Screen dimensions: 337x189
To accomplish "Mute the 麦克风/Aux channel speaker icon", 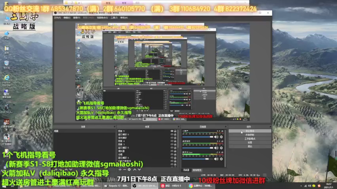I will click(x=216, y=159).
